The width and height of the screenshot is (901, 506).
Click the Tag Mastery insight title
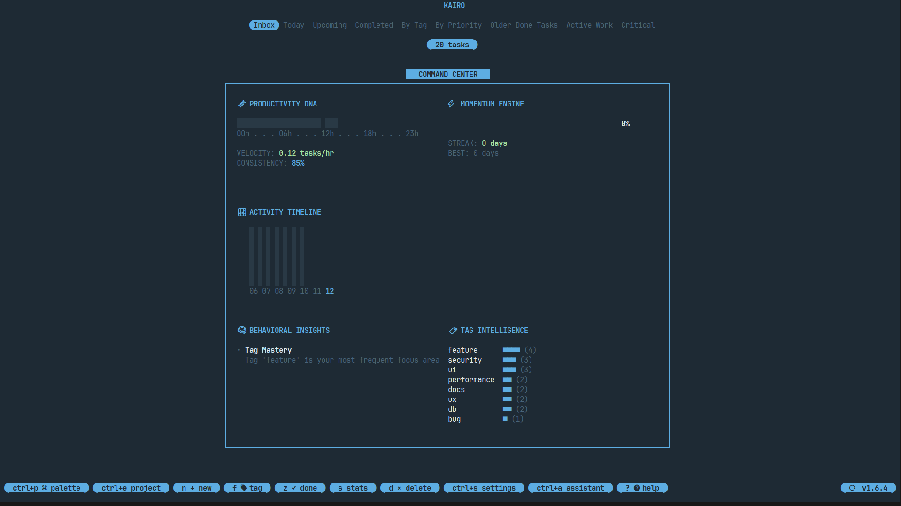point(268,350)
